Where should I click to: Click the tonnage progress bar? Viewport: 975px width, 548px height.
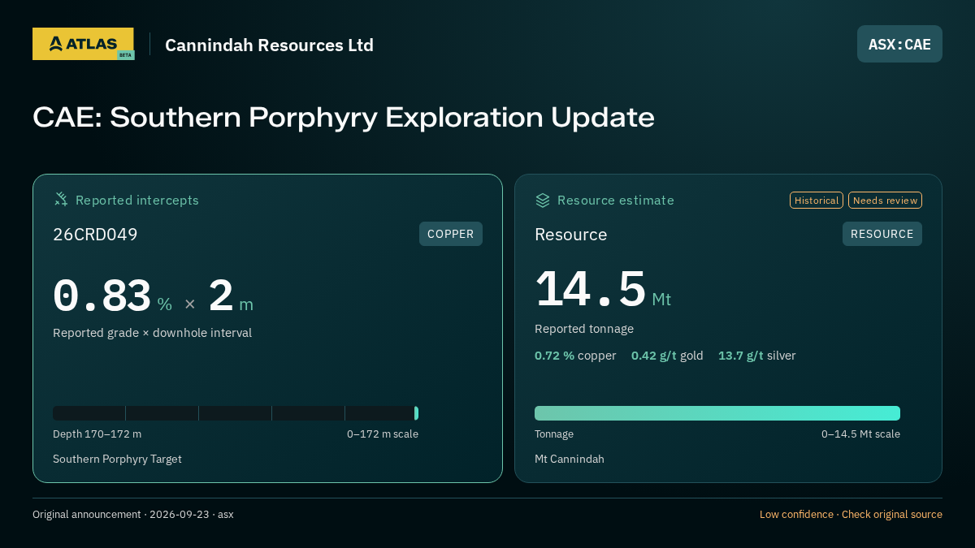pos(717,413)
